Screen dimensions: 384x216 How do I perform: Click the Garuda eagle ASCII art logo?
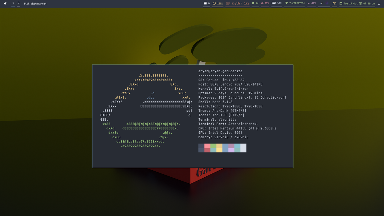(146, 111)
